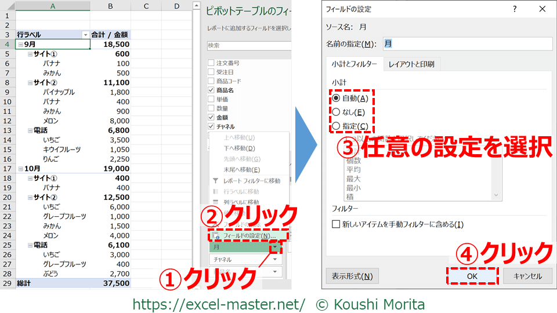Switch to the レイアウトと印刷 tab

[x=411, y=64]
